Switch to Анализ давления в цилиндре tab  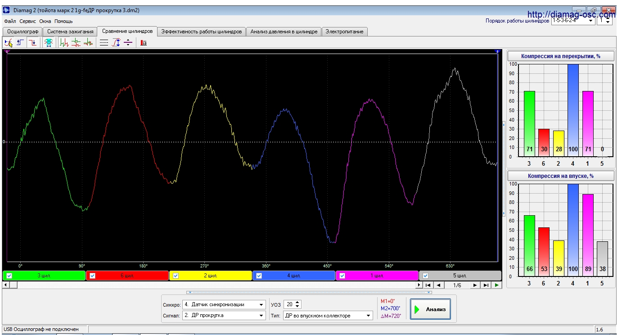[x=284, y=32]
